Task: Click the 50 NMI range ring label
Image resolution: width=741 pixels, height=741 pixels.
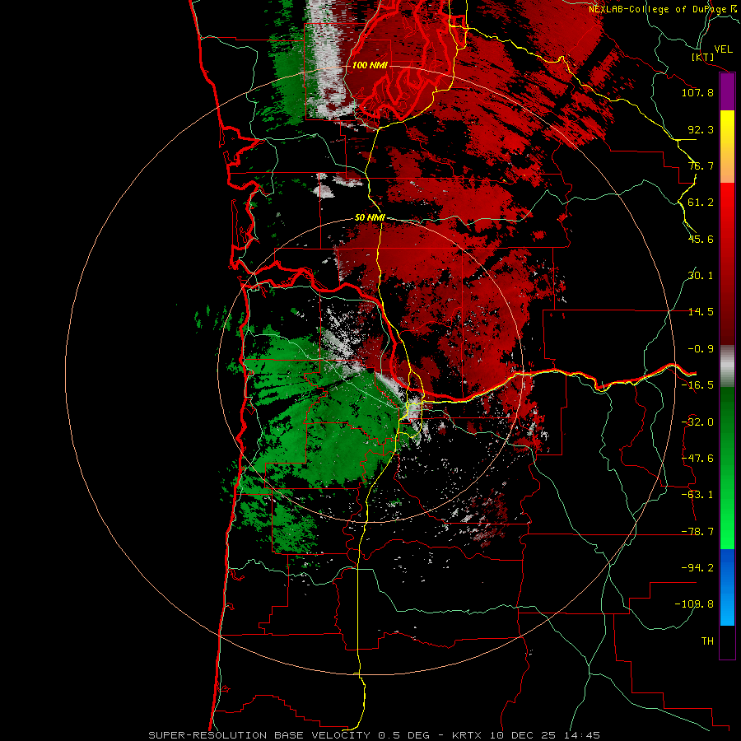Action: tap(370, 217)
